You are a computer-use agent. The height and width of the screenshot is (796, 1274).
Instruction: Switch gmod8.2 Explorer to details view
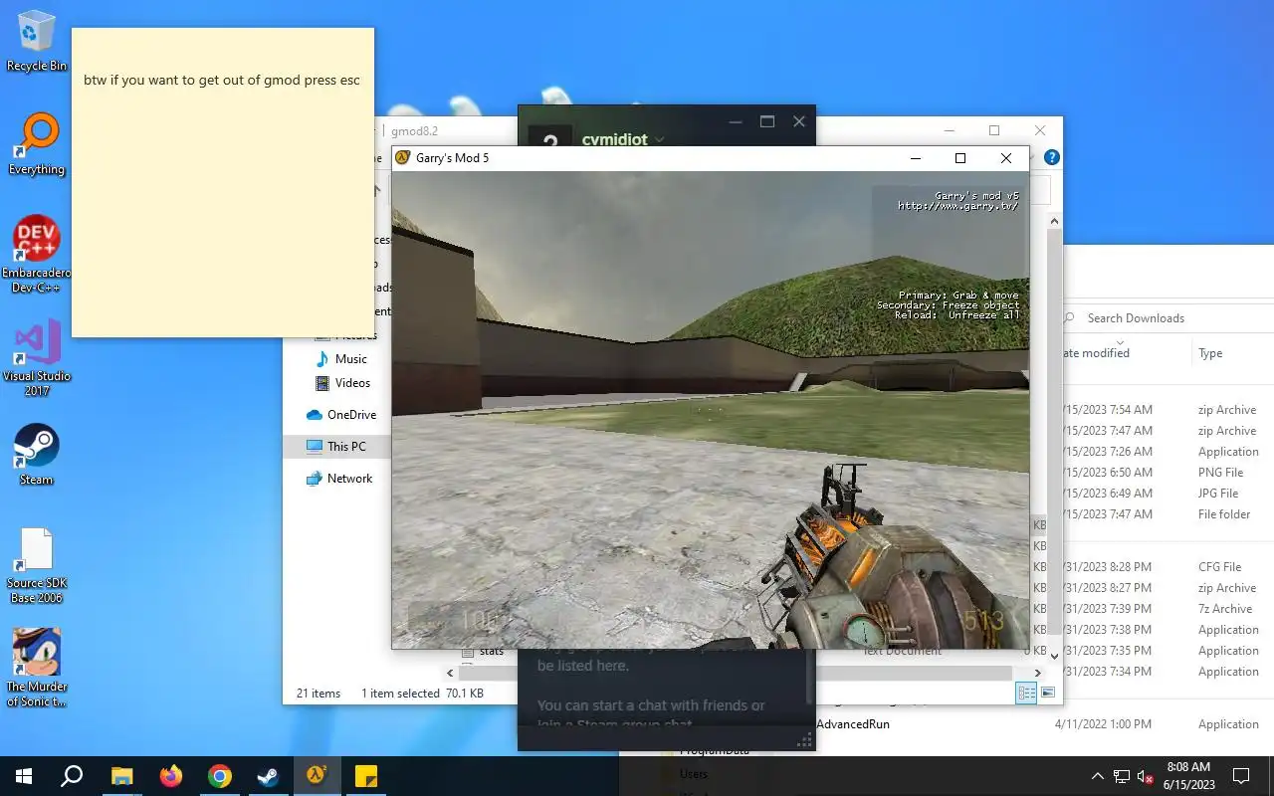(x=1027, y=693)
